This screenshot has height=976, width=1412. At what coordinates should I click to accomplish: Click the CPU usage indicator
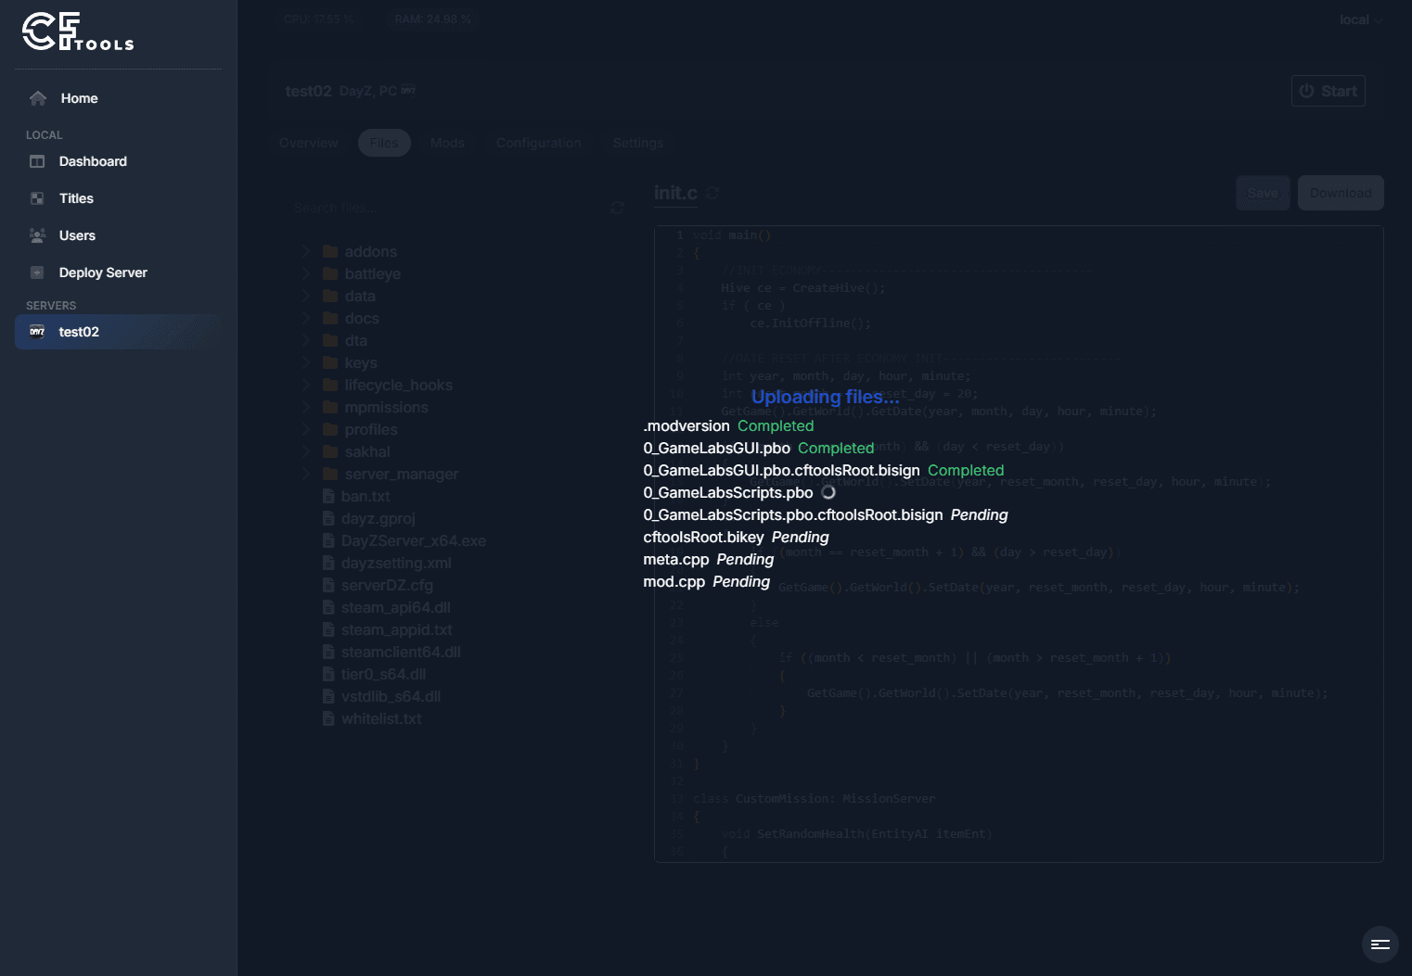pyautogui.click(x=319, y=19)
